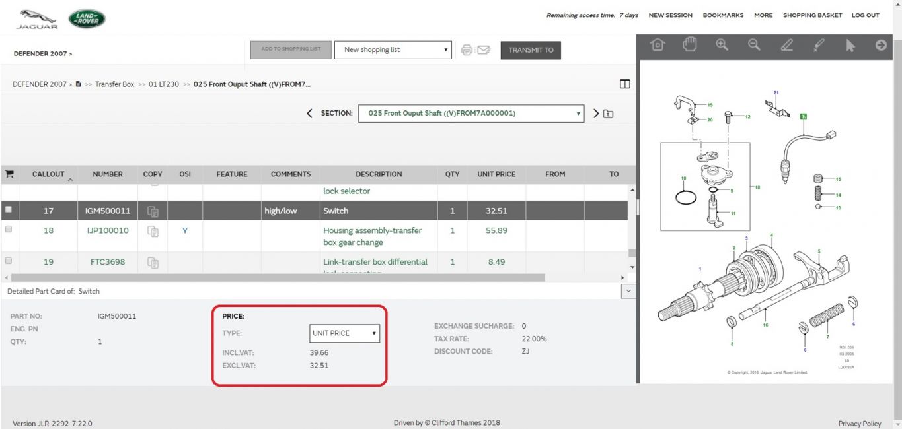Open the price TYPE dropdown
Image resolution: width=902 pixels, height=429 pixels.
point(345,333)
